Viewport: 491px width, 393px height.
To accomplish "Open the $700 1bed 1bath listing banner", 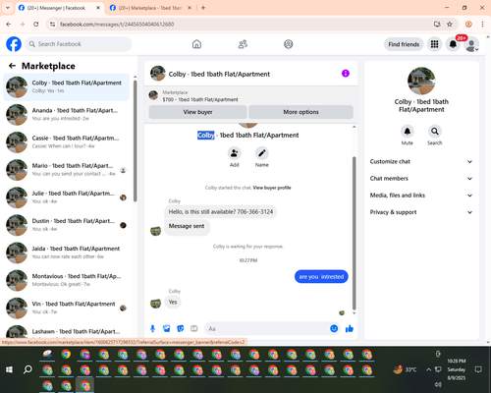I will coord(251,95).
